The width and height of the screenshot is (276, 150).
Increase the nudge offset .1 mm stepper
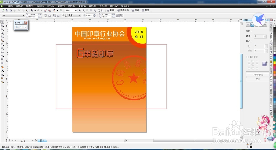coord(94,14)
